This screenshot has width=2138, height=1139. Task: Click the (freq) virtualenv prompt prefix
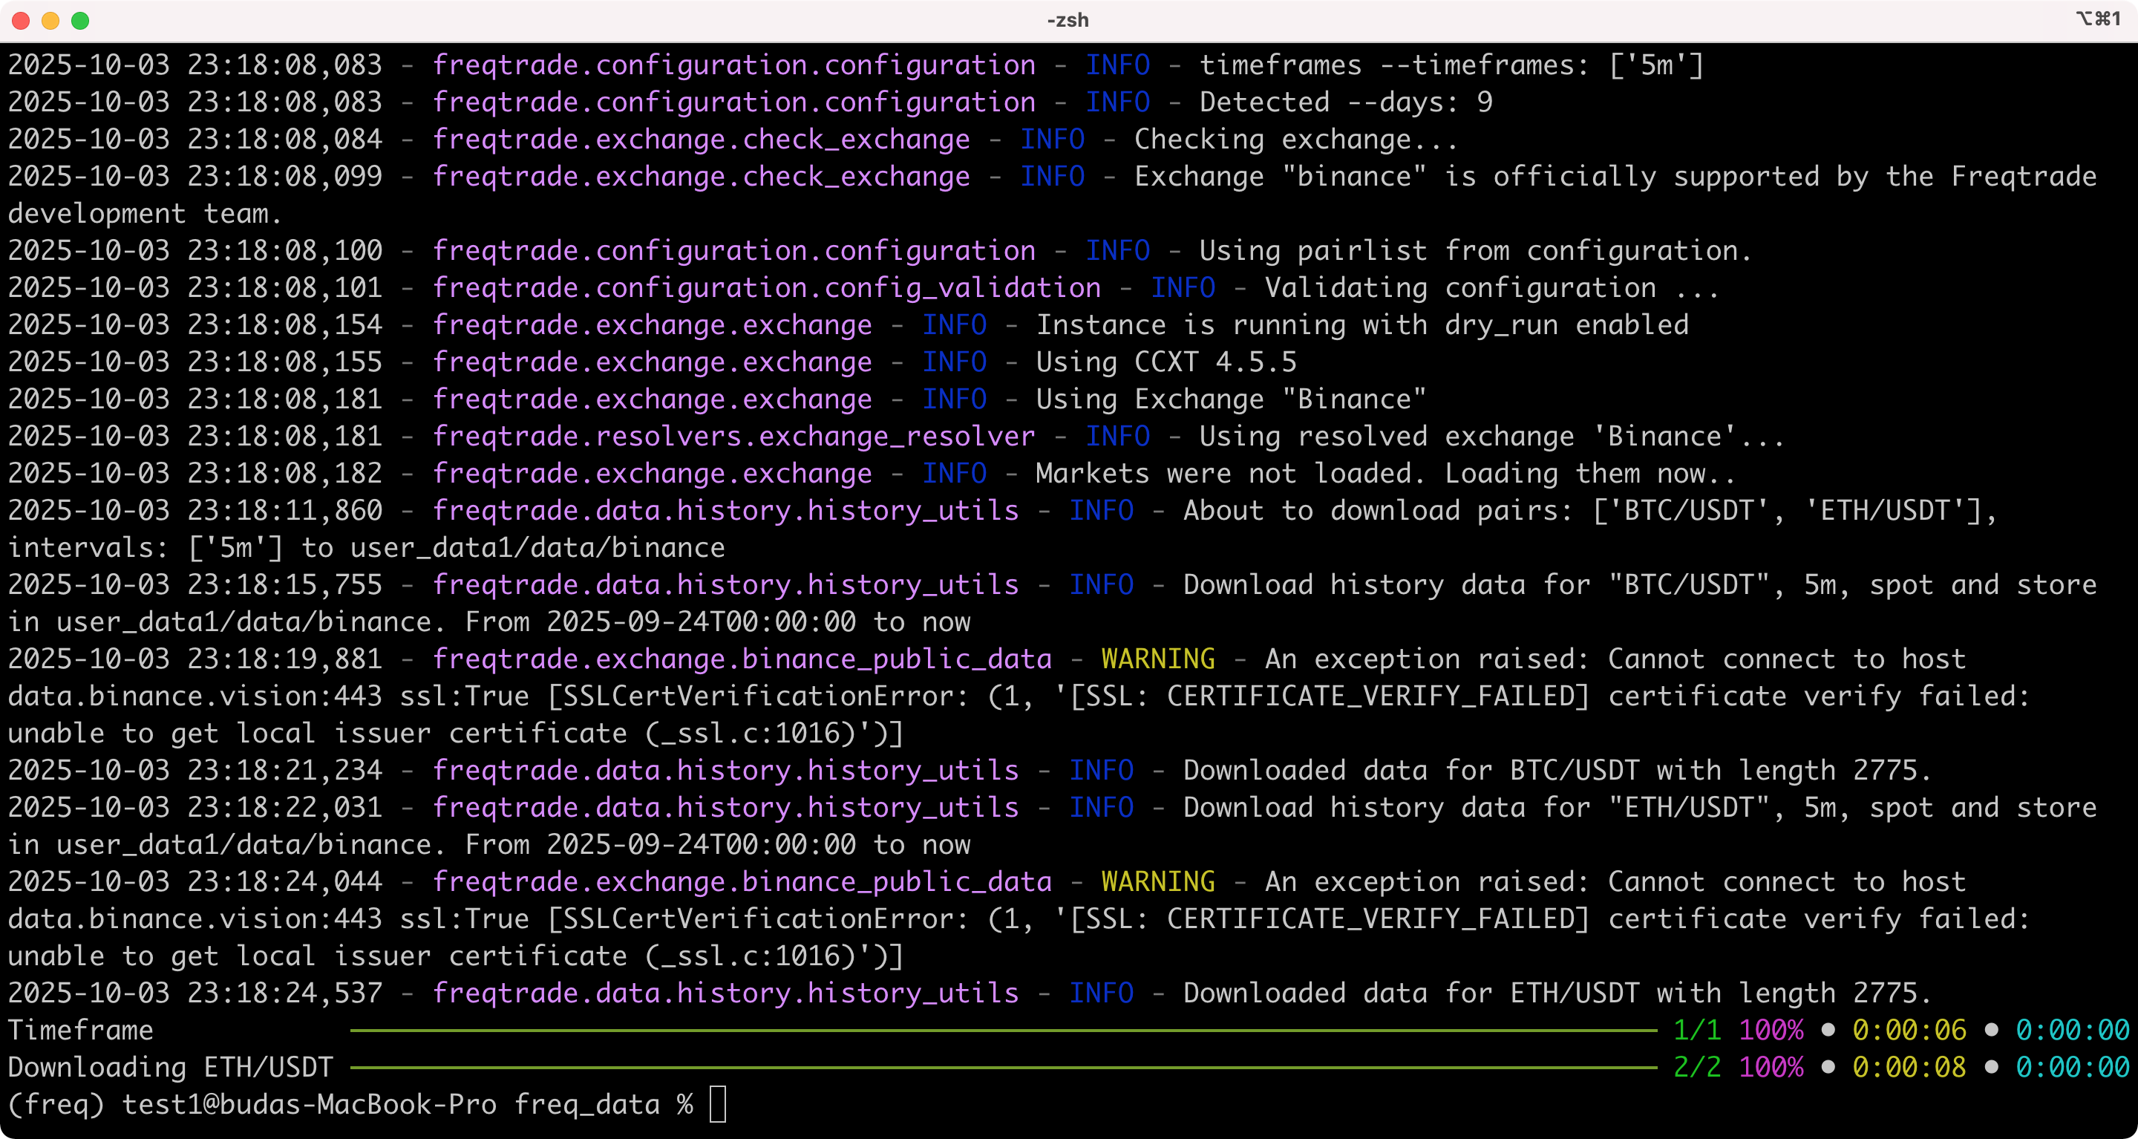tap(56, 1105)
